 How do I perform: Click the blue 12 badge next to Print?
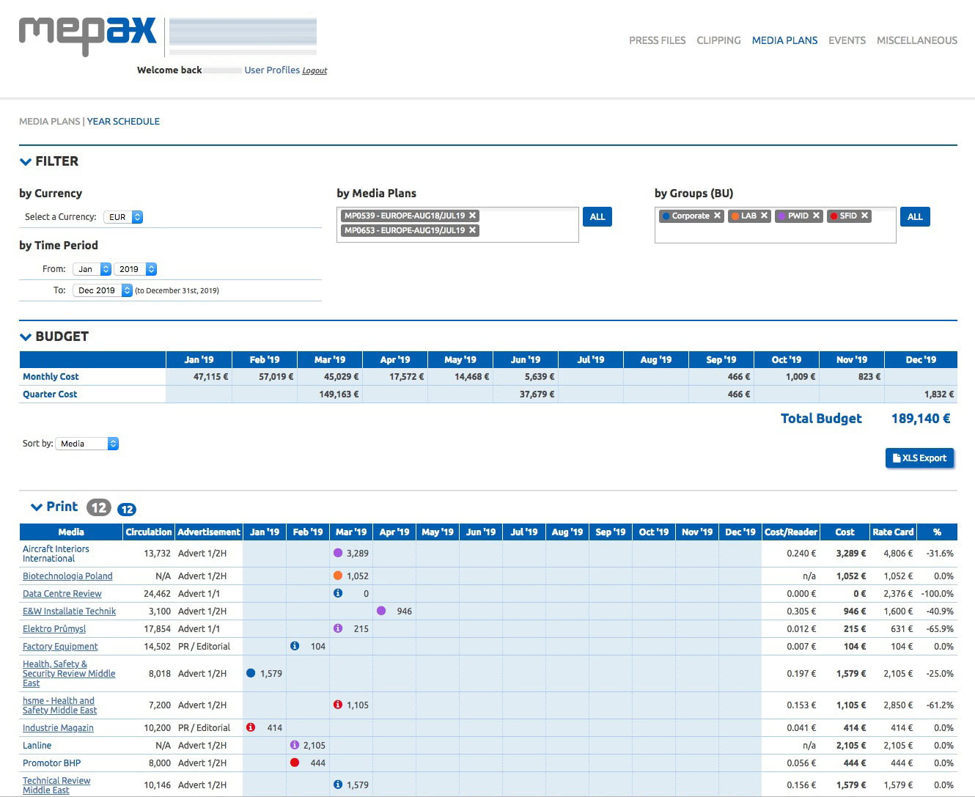coord(127,509)
